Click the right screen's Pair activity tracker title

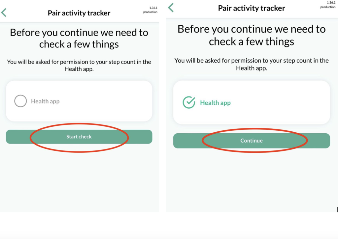252,8
